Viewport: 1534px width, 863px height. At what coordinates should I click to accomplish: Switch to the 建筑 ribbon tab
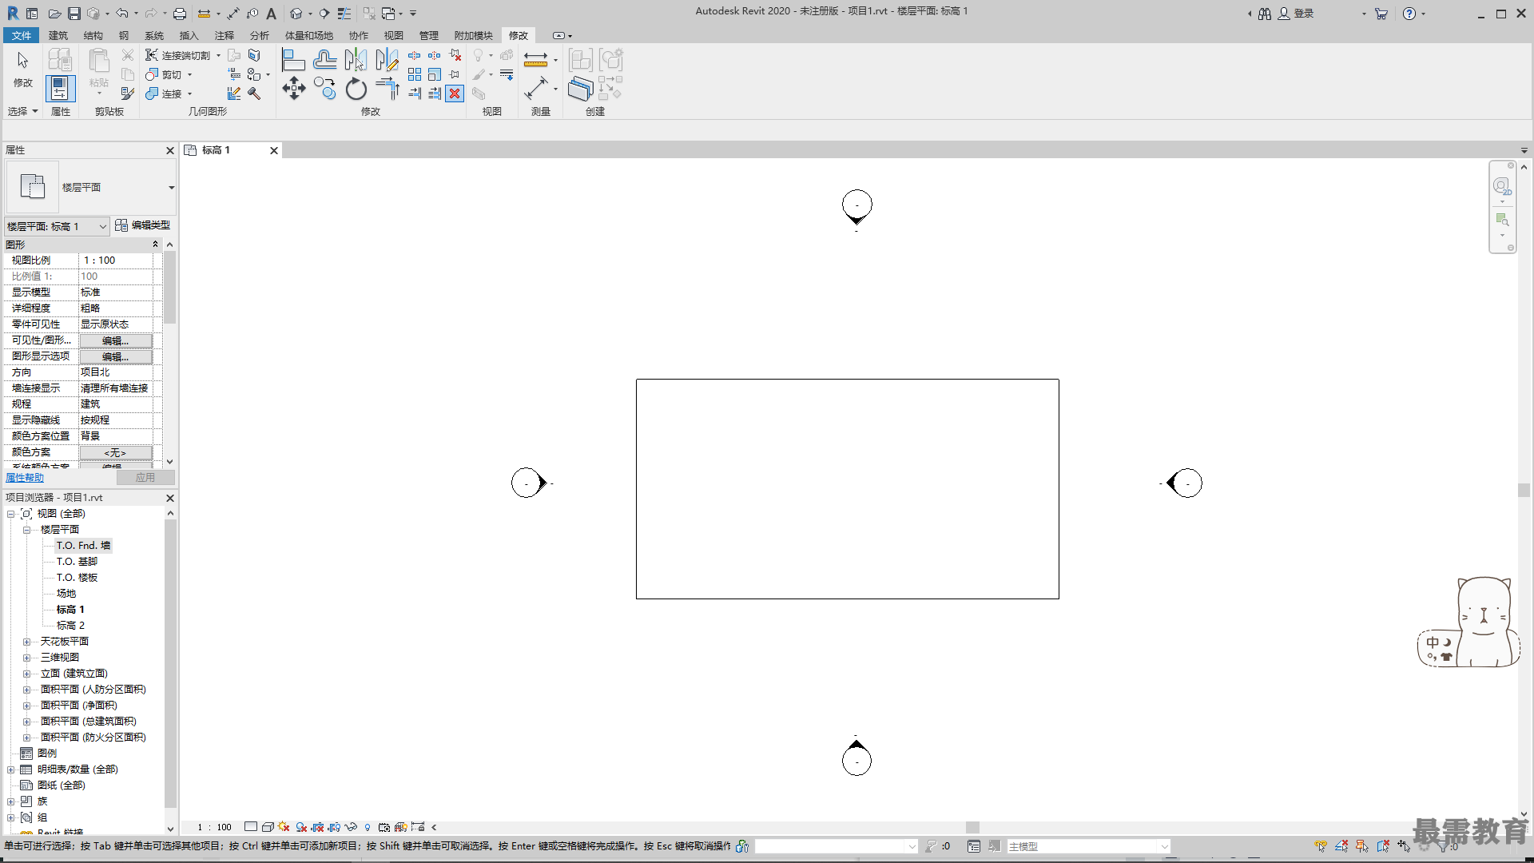58,35
